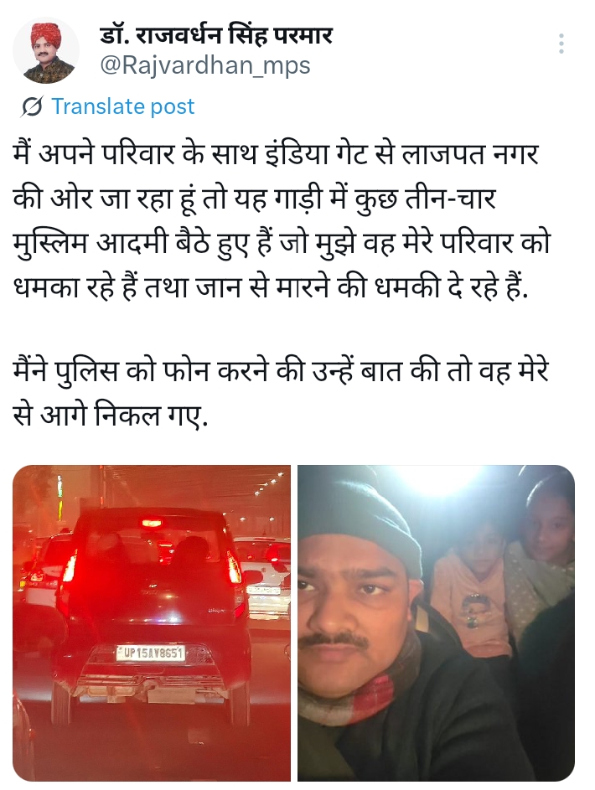Click the translate icon beside Translate post

tap(32, 106)
